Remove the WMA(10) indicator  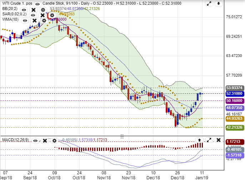pyautogui.click(x=35, y=20)
